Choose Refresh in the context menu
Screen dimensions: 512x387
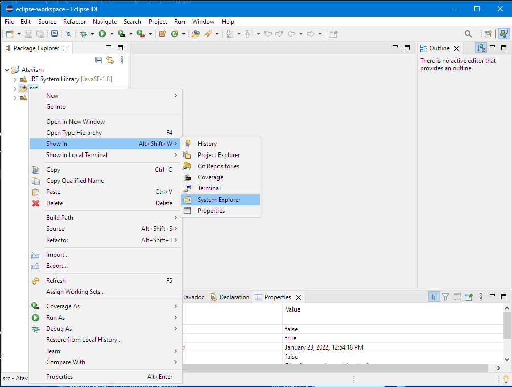pyautogui.click(x=56, y=281)
